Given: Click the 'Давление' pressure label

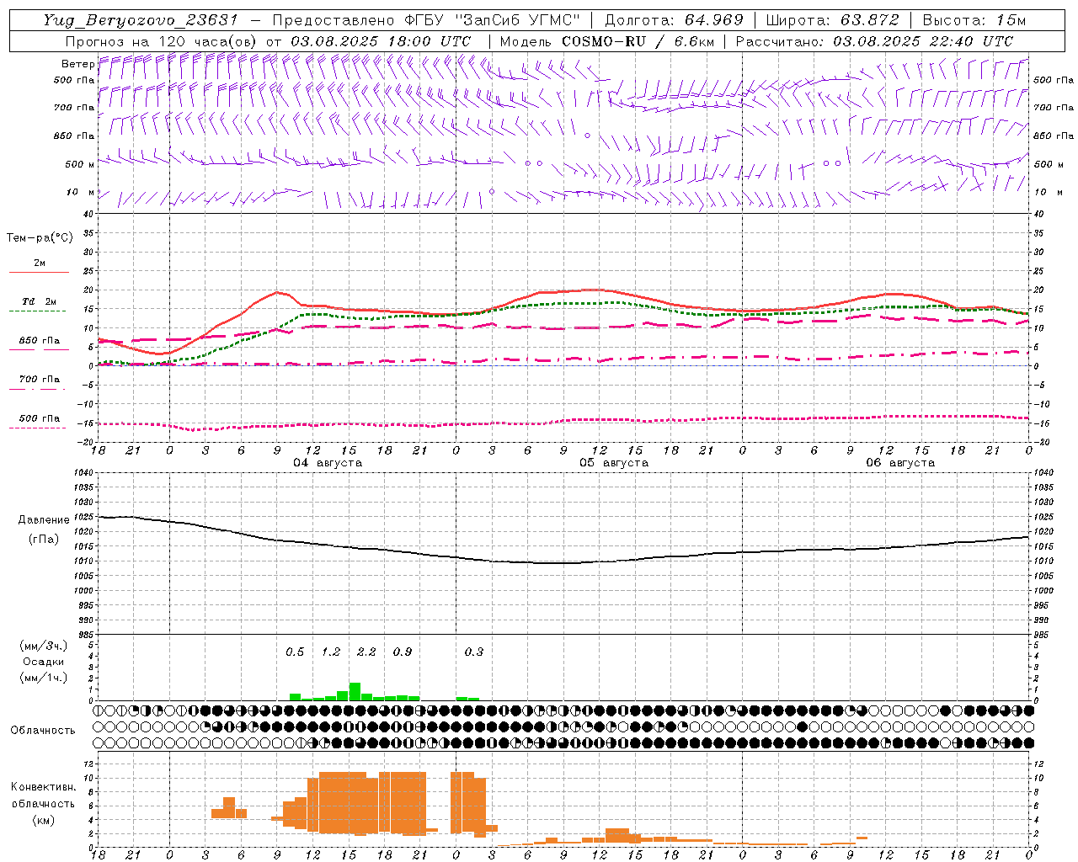Looking at the screenshot, I should (44, 520).
